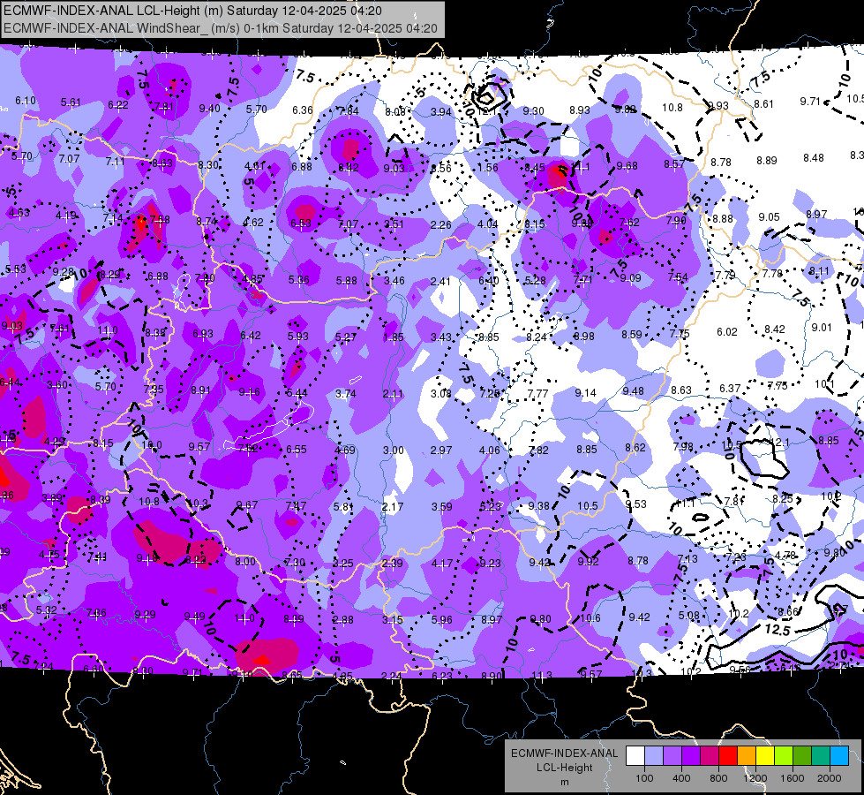Click the wind shear value 3.00
The image size is (864, 795).
click(x=394, y=450)
